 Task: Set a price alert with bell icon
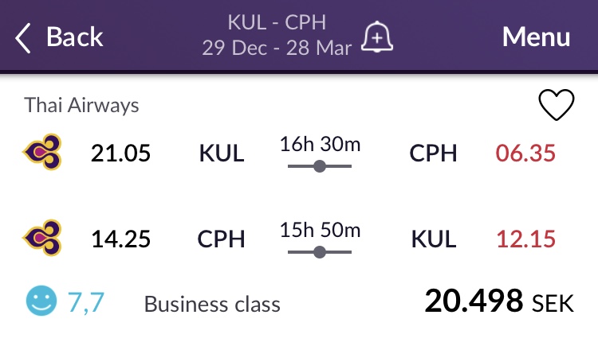click(x=379, y=37)
